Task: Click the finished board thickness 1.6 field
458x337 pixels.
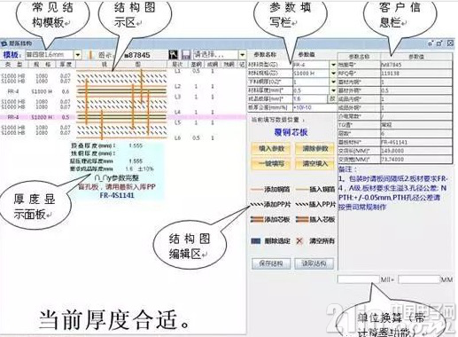Action: [310, 99]
